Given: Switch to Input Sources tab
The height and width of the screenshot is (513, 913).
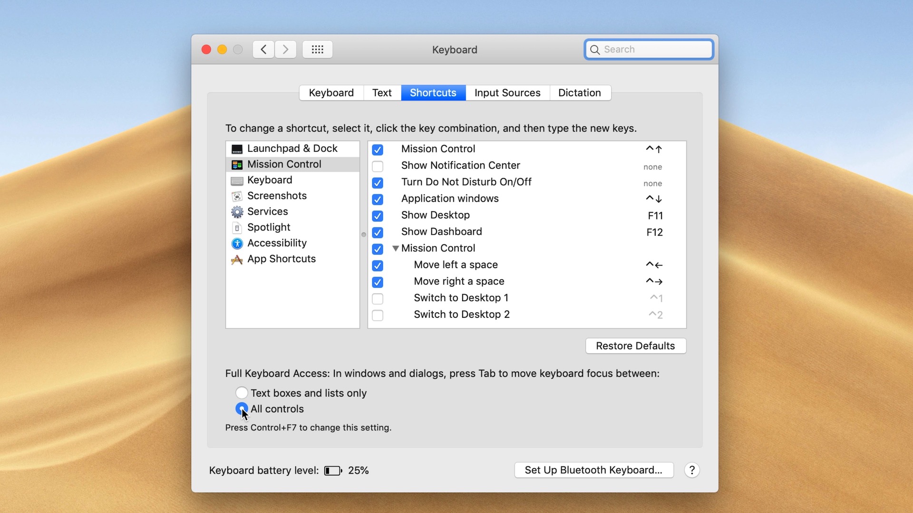Looking at the screenshot, I should (x=507, y=92).
